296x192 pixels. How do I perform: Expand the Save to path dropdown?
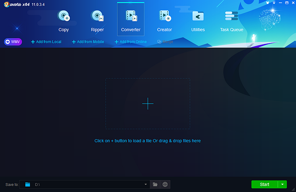tap(146, 184)
